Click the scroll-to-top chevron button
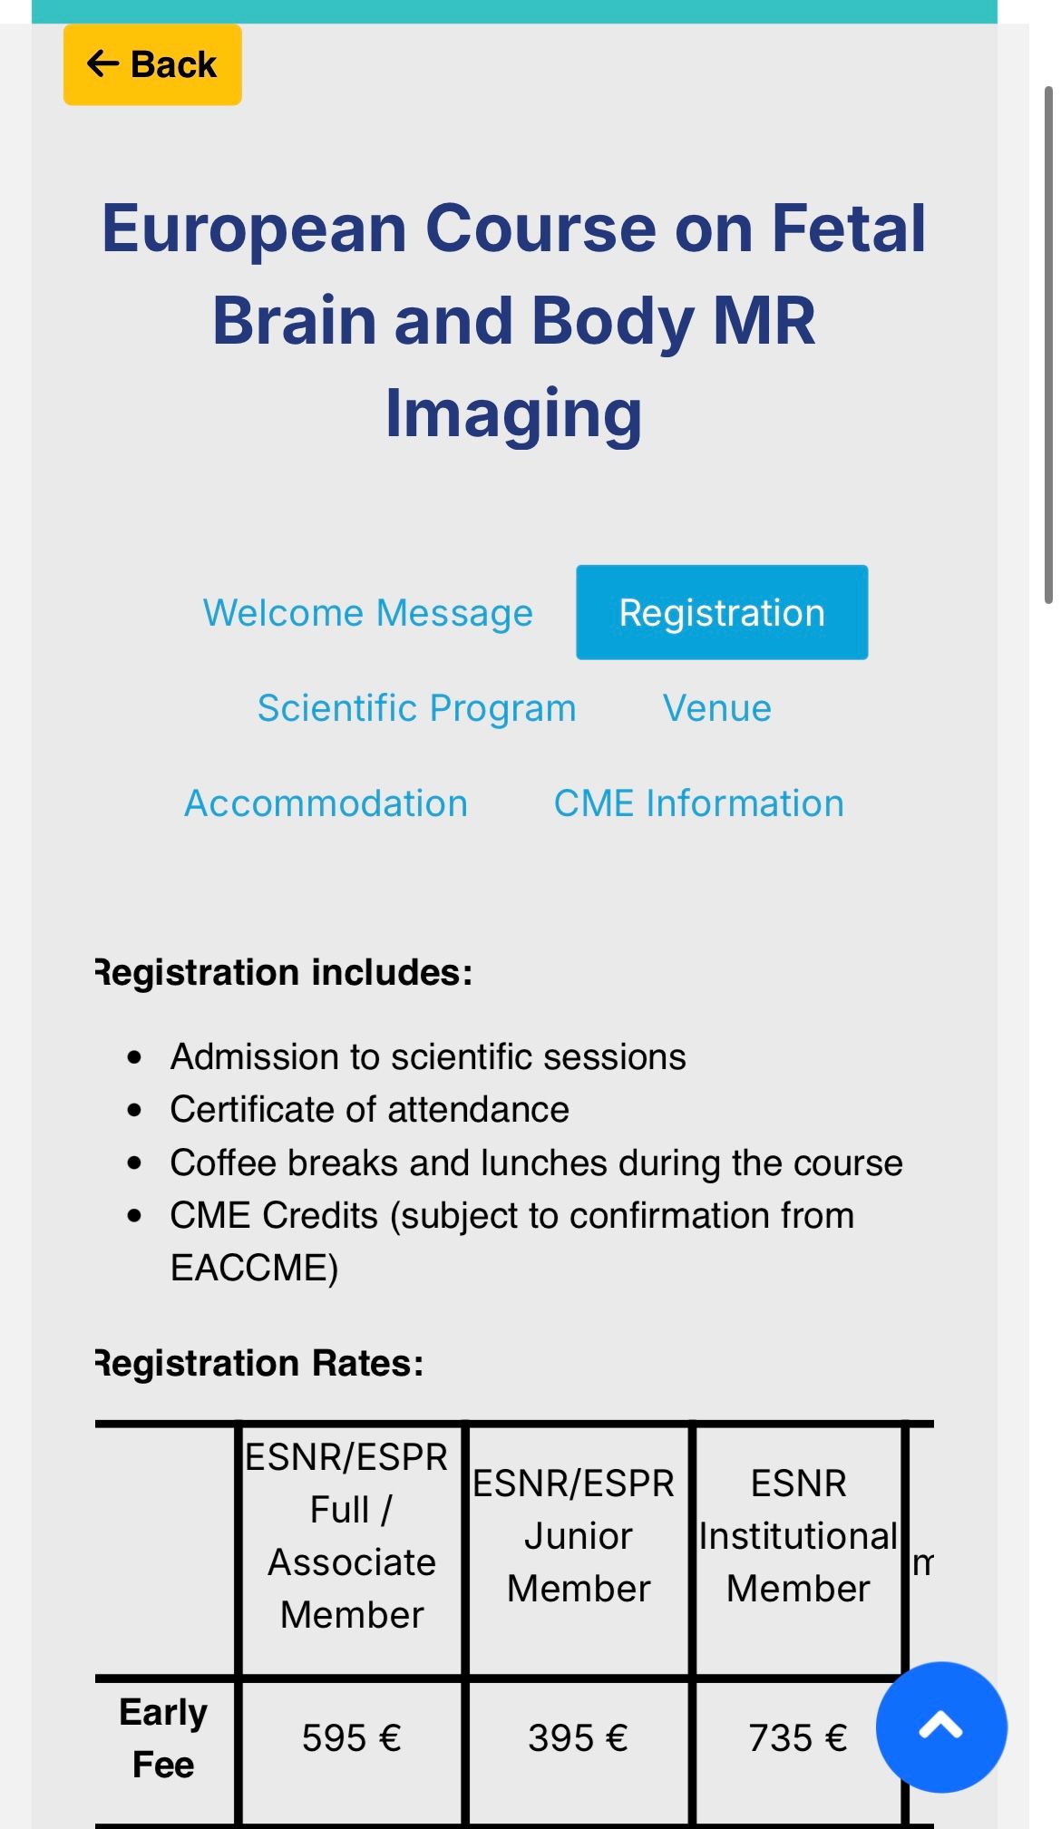 (x=940, y=1726)
